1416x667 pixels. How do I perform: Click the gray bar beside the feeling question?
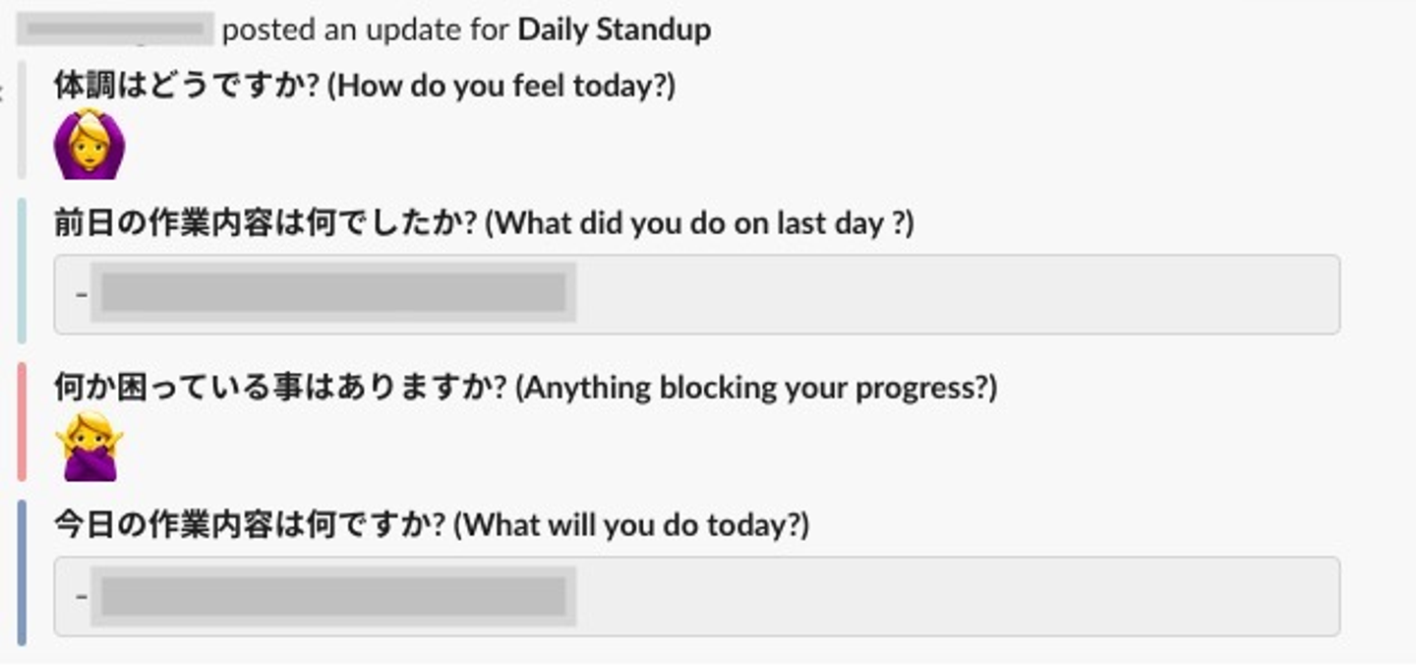click(x=22, y=120)
